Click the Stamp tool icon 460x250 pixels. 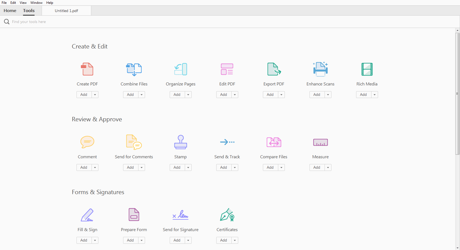pos(180,142)
